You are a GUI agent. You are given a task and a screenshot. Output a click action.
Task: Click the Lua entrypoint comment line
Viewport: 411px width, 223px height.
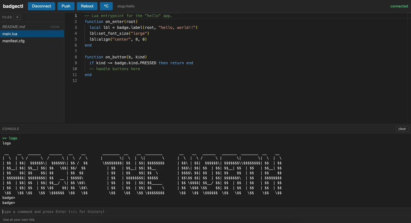click(x=128, y=16)
